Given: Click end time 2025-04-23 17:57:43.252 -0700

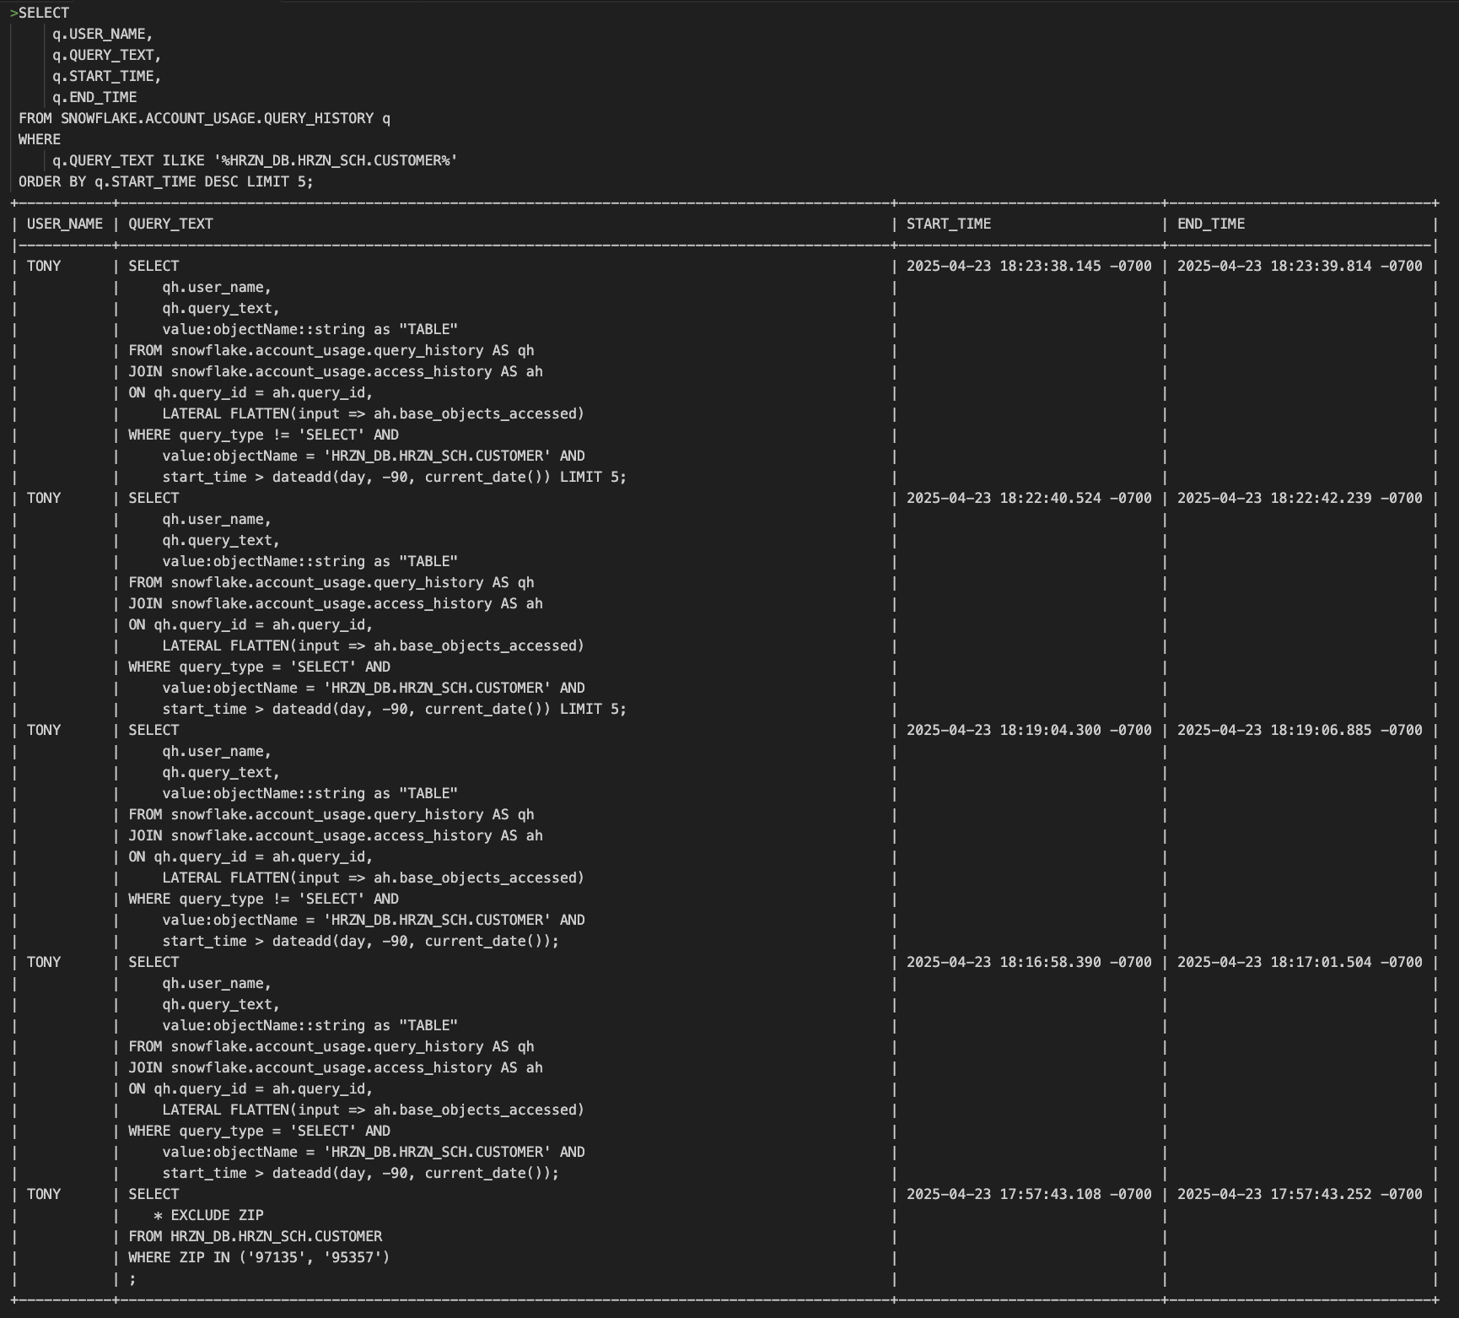Looking at the screenshot, I should (x=1299, y=1194).
